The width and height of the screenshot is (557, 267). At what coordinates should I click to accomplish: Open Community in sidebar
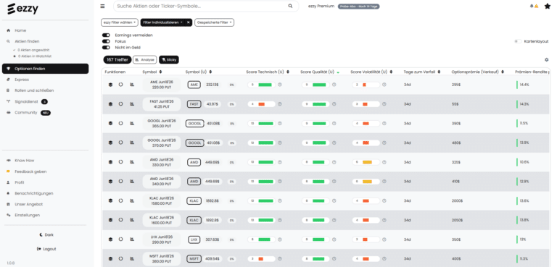[x=25, y=112]
